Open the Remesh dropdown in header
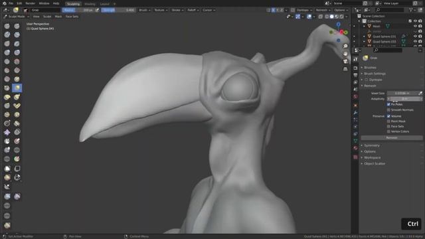 pyautogui.click(x=323, y=10)
